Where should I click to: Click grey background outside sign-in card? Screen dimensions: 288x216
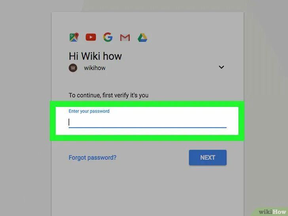tap(26, 110)
